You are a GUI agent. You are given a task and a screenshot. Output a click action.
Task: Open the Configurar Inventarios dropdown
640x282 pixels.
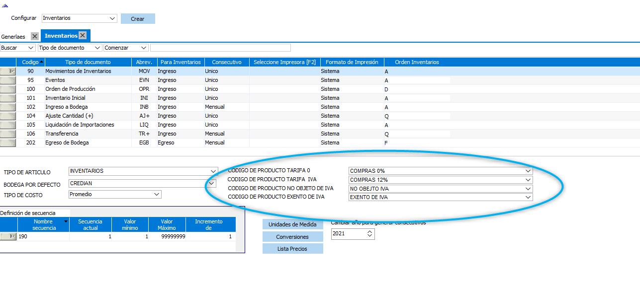click(112, 18)
